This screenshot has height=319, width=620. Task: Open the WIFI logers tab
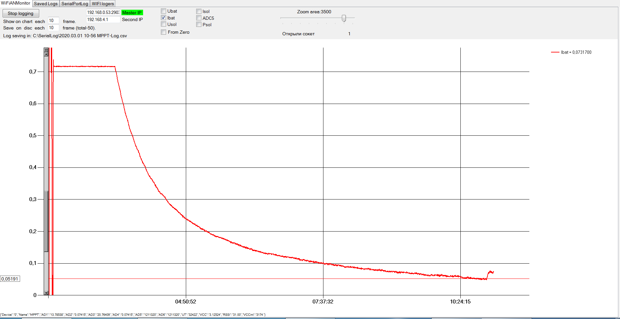coord(103,4)
